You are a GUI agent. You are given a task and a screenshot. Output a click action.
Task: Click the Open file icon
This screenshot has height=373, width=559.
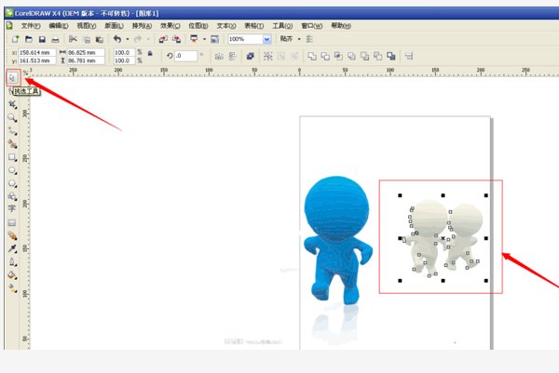tap(29, 39)
